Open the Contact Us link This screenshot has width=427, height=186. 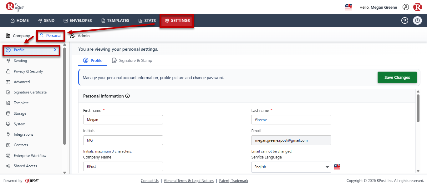click(150, 181)
